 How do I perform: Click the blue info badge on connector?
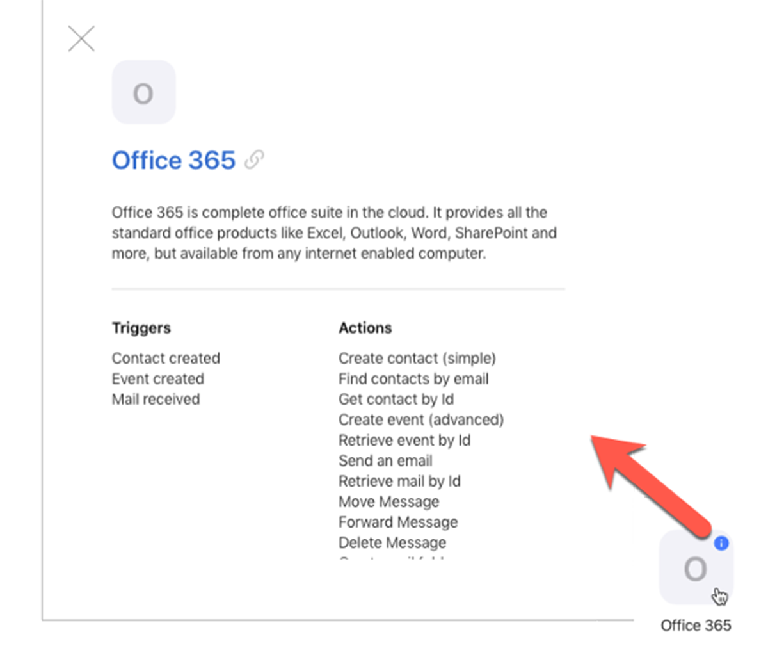point(721,543)
